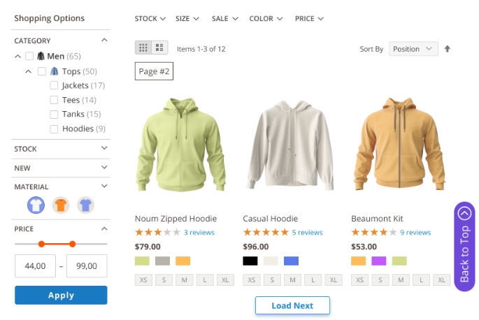479x320 pixels.
Task: Click the Back to Top button
Action: click(464, 247)
